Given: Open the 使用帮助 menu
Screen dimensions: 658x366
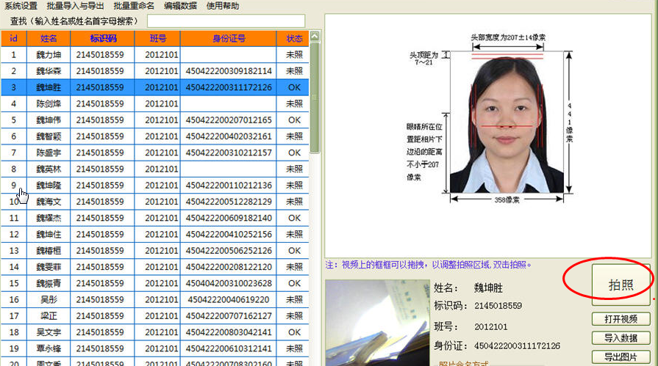Looking at the screenshot, I should point(222,6).
